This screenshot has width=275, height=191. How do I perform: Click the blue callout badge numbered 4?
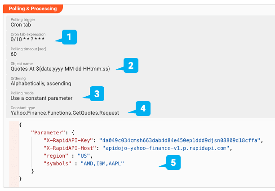pyautogui.click(x=143, y=108)
